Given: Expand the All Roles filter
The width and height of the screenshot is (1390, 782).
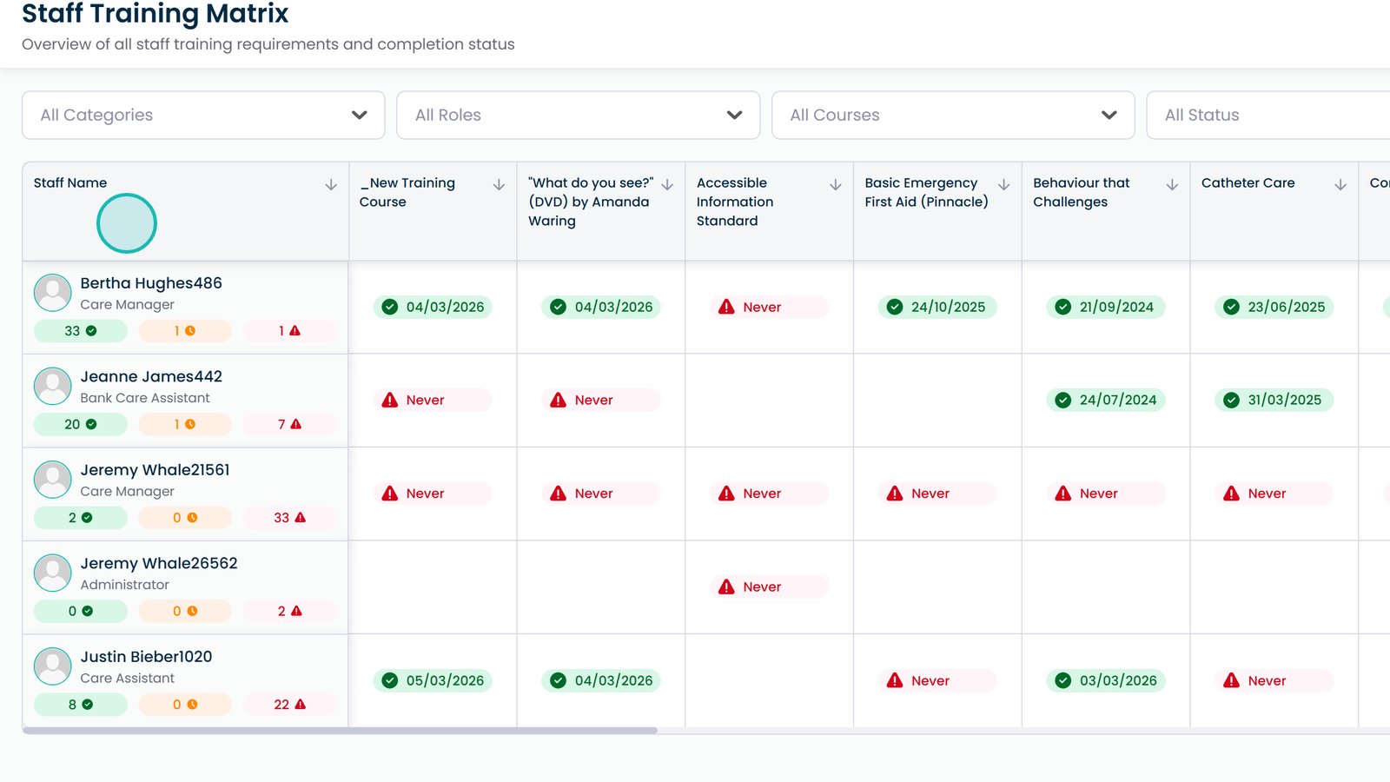Looking at the screenshot, I should coord(578,116).
